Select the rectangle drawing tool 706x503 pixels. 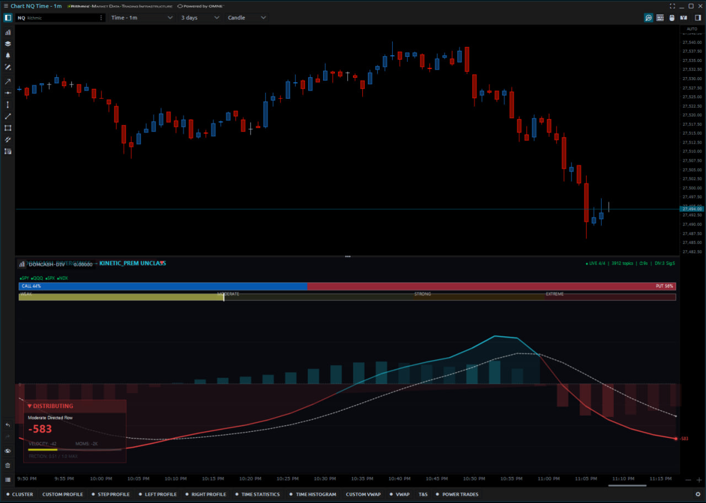(x=8, y=128)
